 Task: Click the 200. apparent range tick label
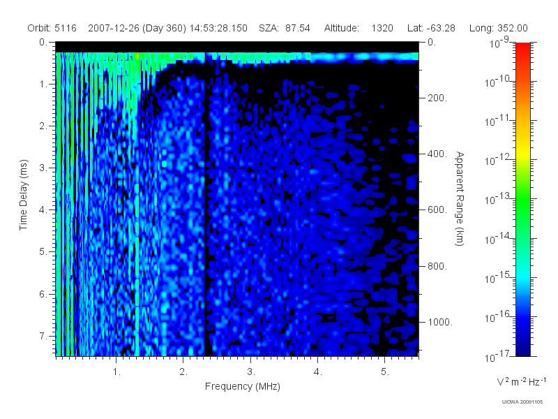437,98
